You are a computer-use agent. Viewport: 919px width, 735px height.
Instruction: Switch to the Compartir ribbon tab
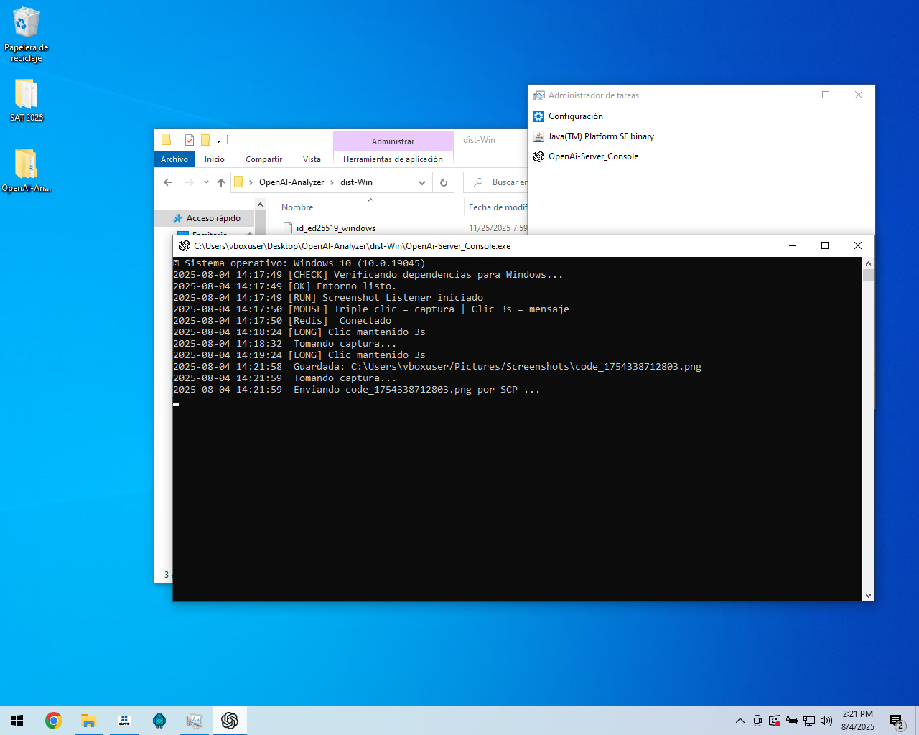tap(263, 159)
